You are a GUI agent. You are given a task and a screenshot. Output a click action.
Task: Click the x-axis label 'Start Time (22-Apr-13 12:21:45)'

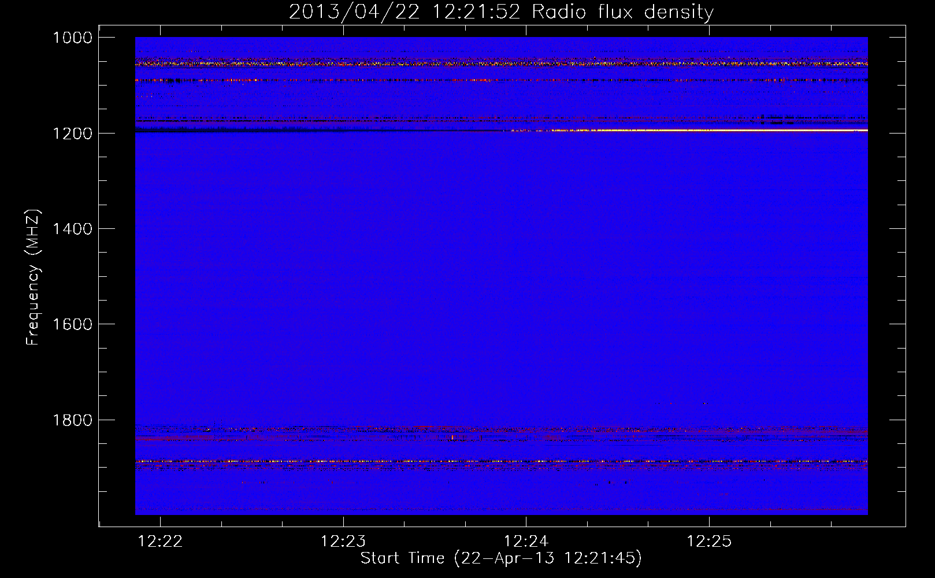pos(501,558)
